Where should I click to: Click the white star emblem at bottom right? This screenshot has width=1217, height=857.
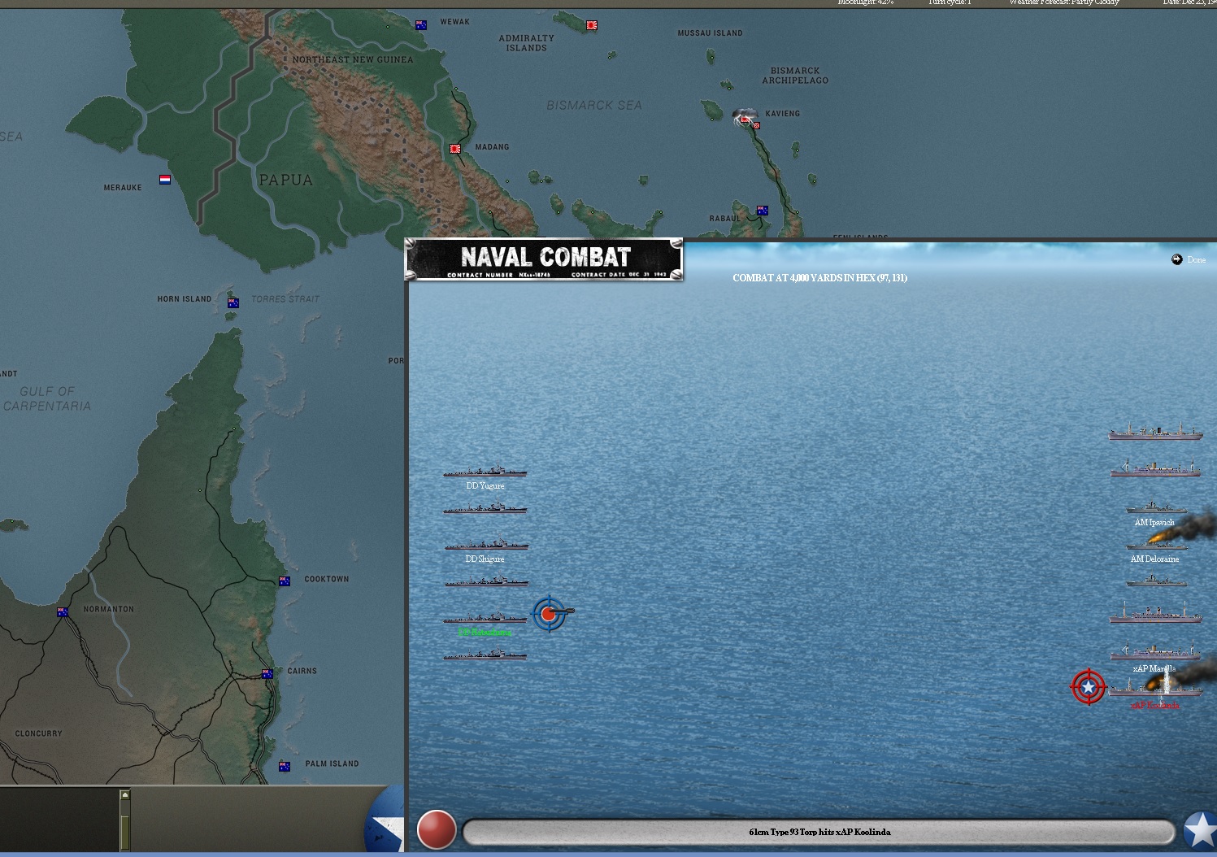pyautogui.click(x=1200, y=831)
